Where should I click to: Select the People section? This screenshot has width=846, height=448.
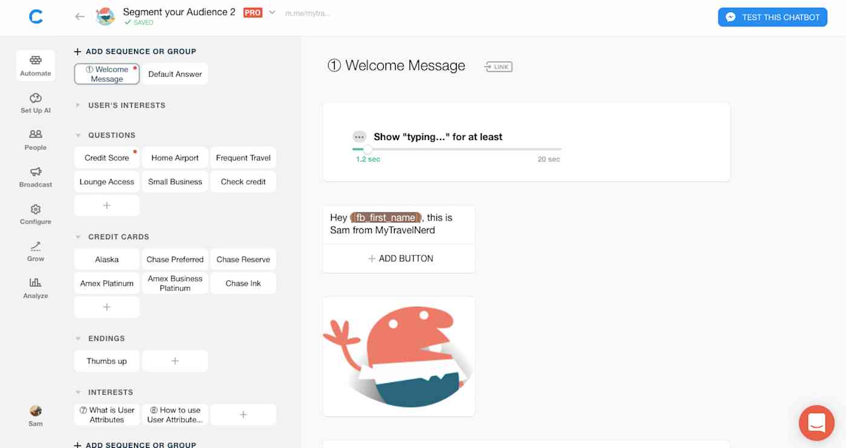[x=35, y=139]
